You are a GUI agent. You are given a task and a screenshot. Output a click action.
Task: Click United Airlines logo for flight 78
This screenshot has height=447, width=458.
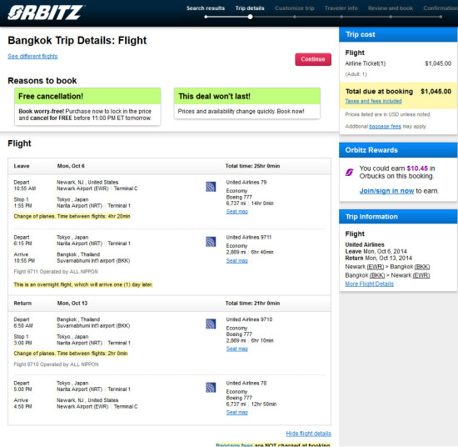coord(211,388)
